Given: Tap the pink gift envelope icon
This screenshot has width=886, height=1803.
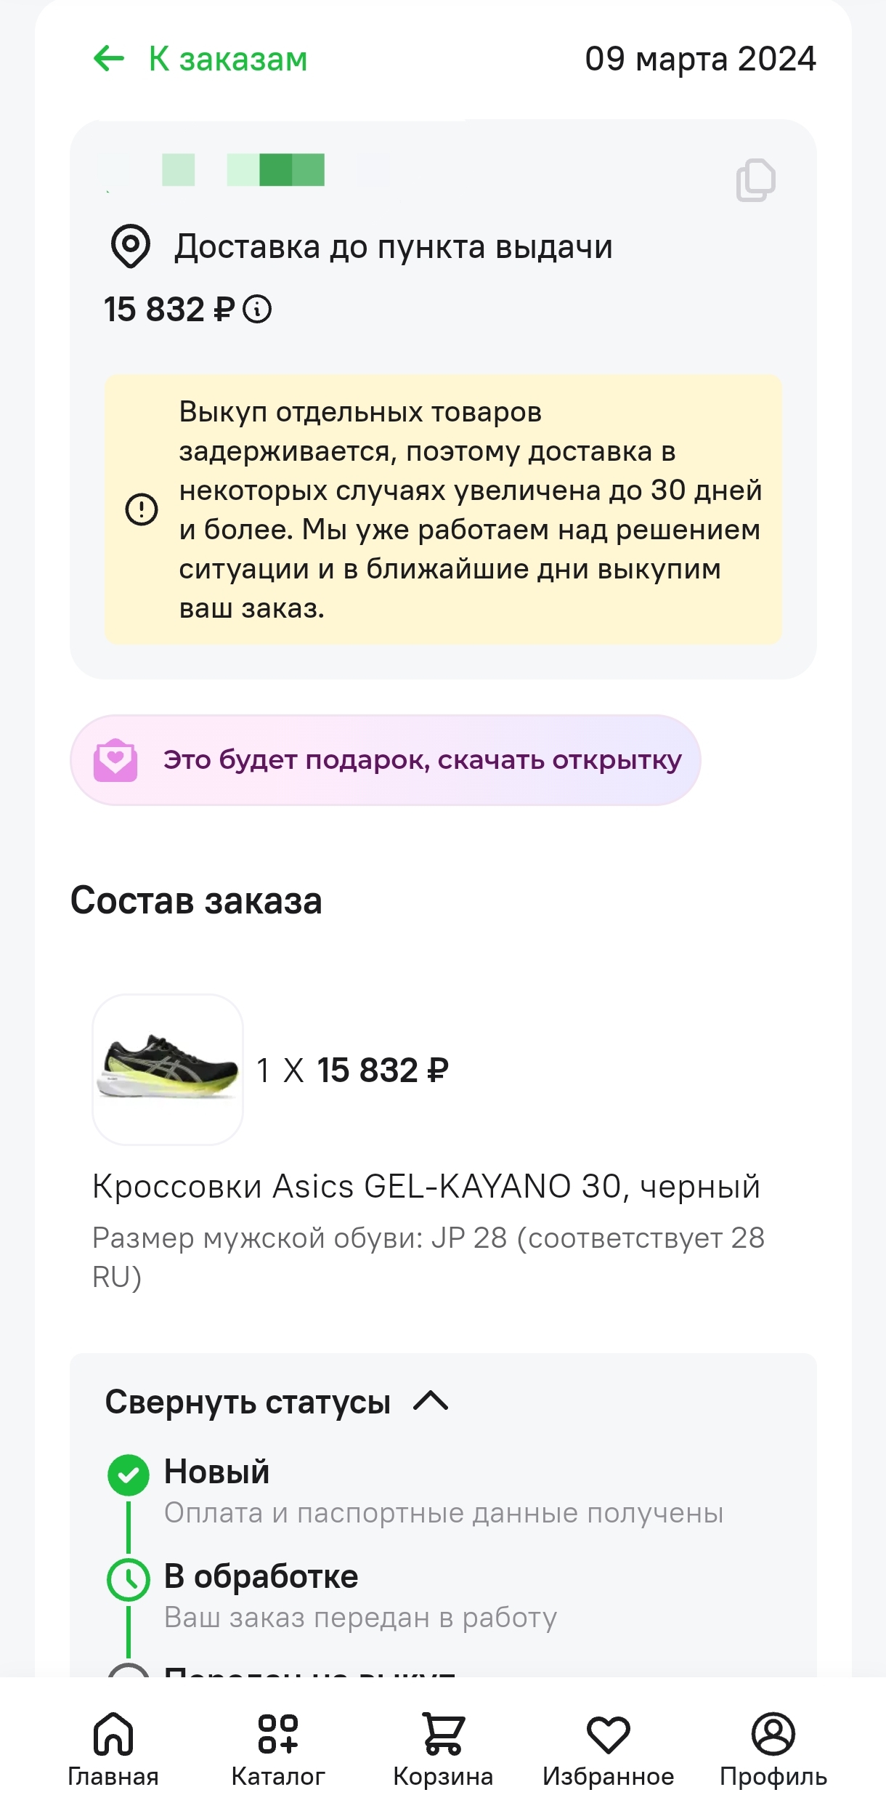Looking at the screenshot, I should pyautogui.click(x=115, y=760).
